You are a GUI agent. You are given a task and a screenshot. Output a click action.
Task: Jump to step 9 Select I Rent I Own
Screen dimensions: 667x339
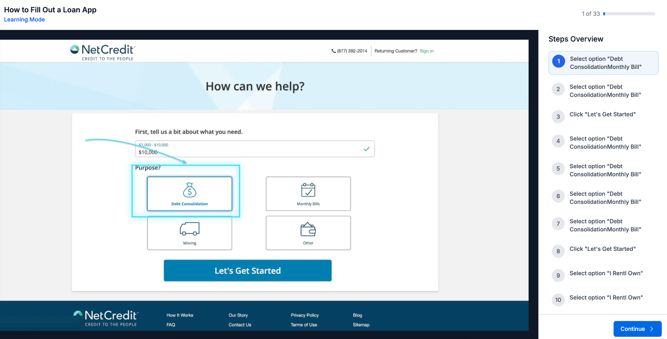click(603, 275)
